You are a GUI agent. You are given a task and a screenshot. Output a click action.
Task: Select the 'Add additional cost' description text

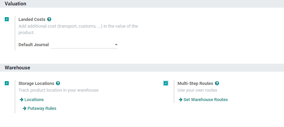78,30
